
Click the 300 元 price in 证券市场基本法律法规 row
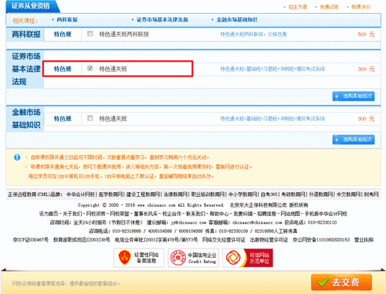click(366, 69)
